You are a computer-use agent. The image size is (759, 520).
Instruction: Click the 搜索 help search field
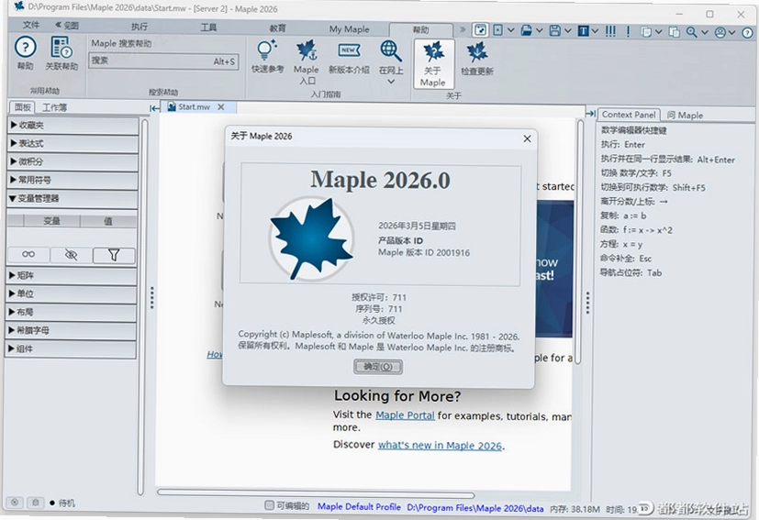click(164, 61)
